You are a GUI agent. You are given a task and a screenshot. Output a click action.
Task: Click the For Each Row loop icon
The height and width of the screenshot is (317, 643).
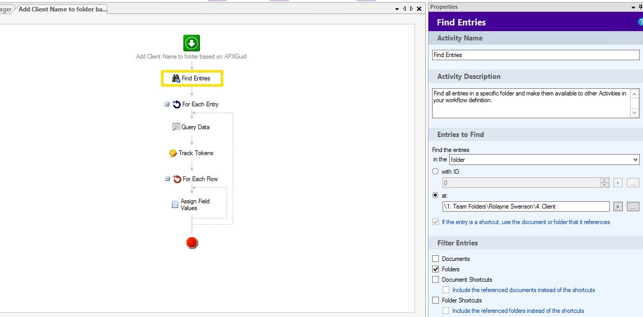(177, 179)
